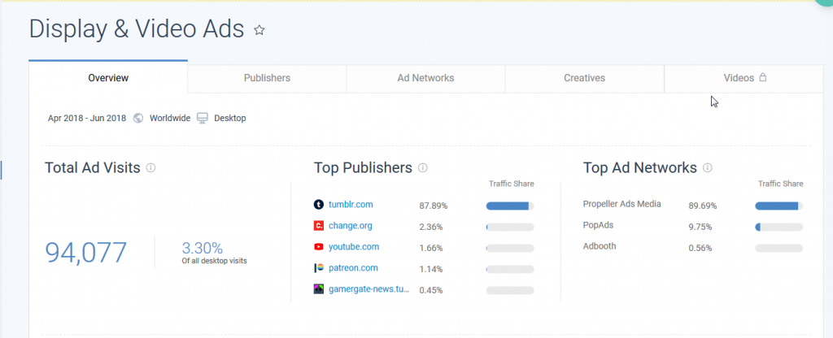Screen dimensions: 833x338
Task: Click the info icon beside Top Ad Networks
Action: point(707,168)
